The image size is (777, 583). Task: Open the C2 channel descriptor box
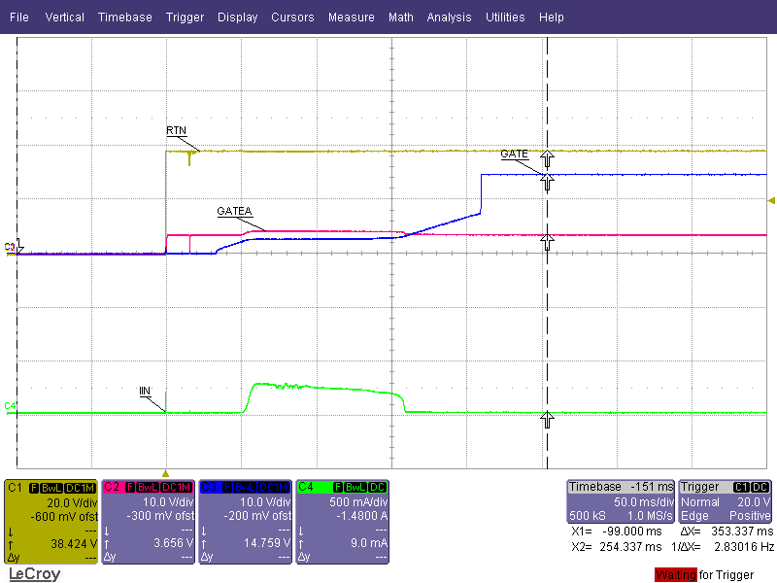click(148, 521)
